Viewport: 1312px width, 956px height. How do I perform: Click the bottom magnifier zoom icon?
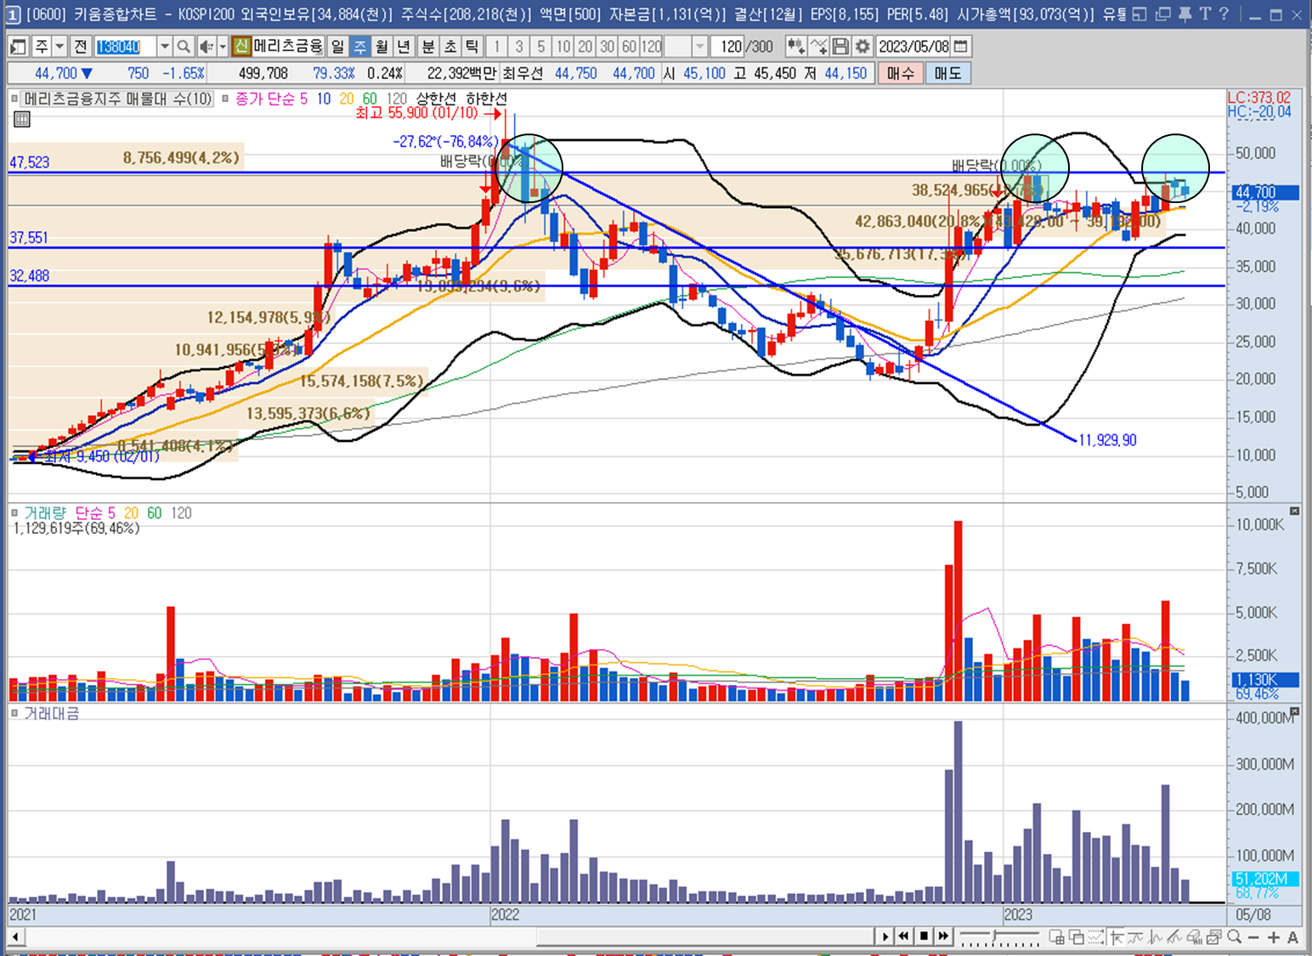pos(1235,937)
